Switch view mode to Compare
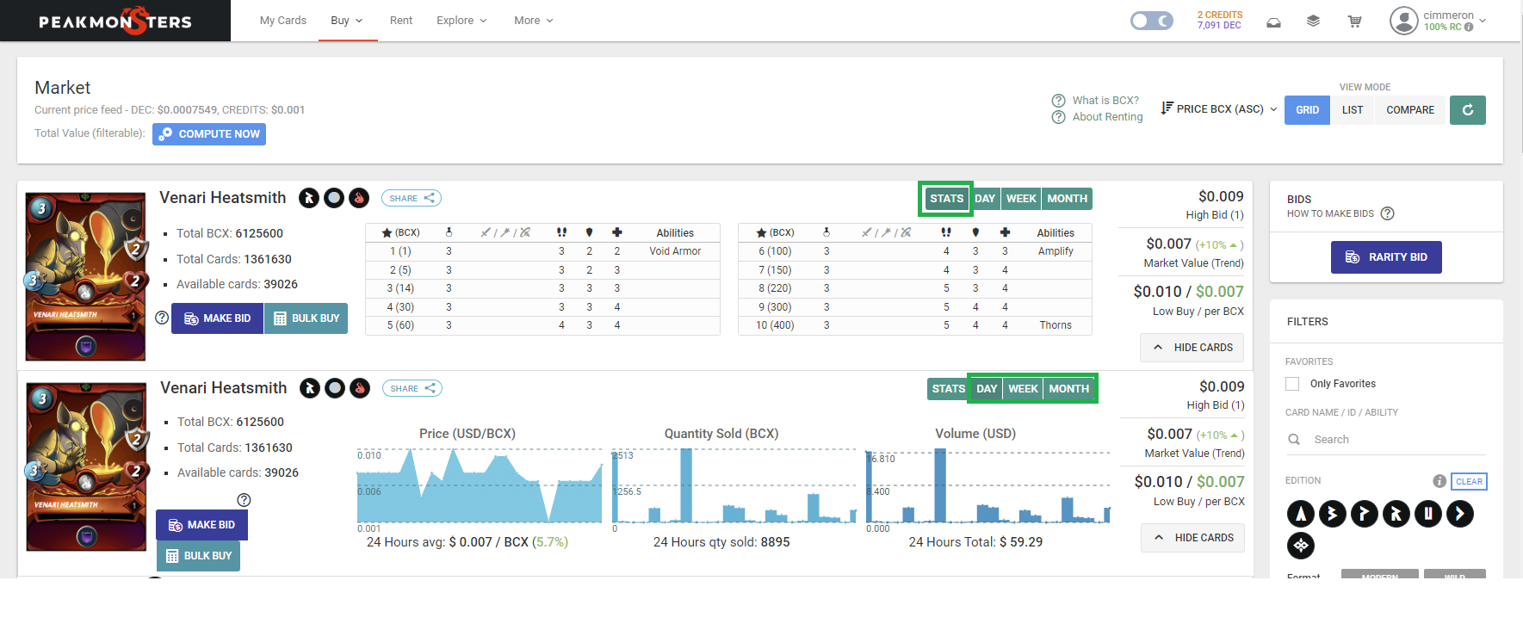 (x=1410, y=110)
